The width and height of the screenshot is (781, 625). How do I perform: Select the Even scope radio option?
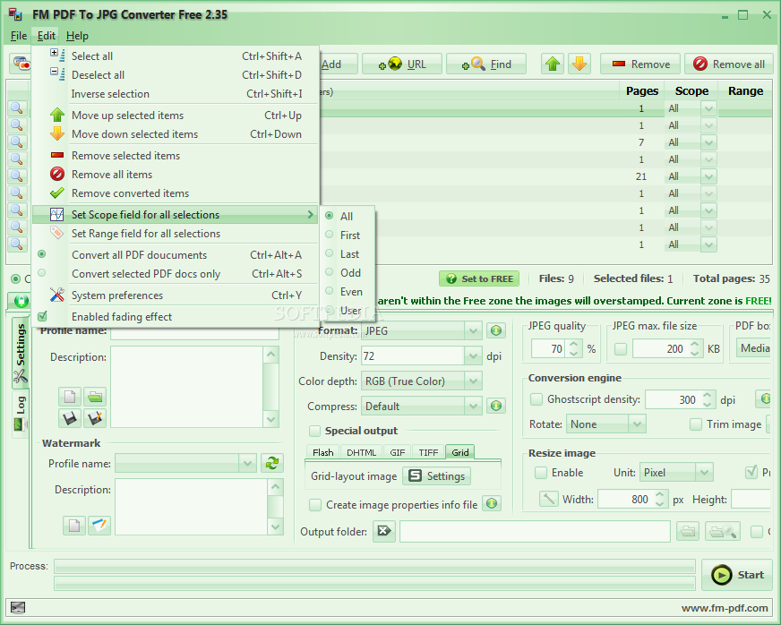coord(330,291)
